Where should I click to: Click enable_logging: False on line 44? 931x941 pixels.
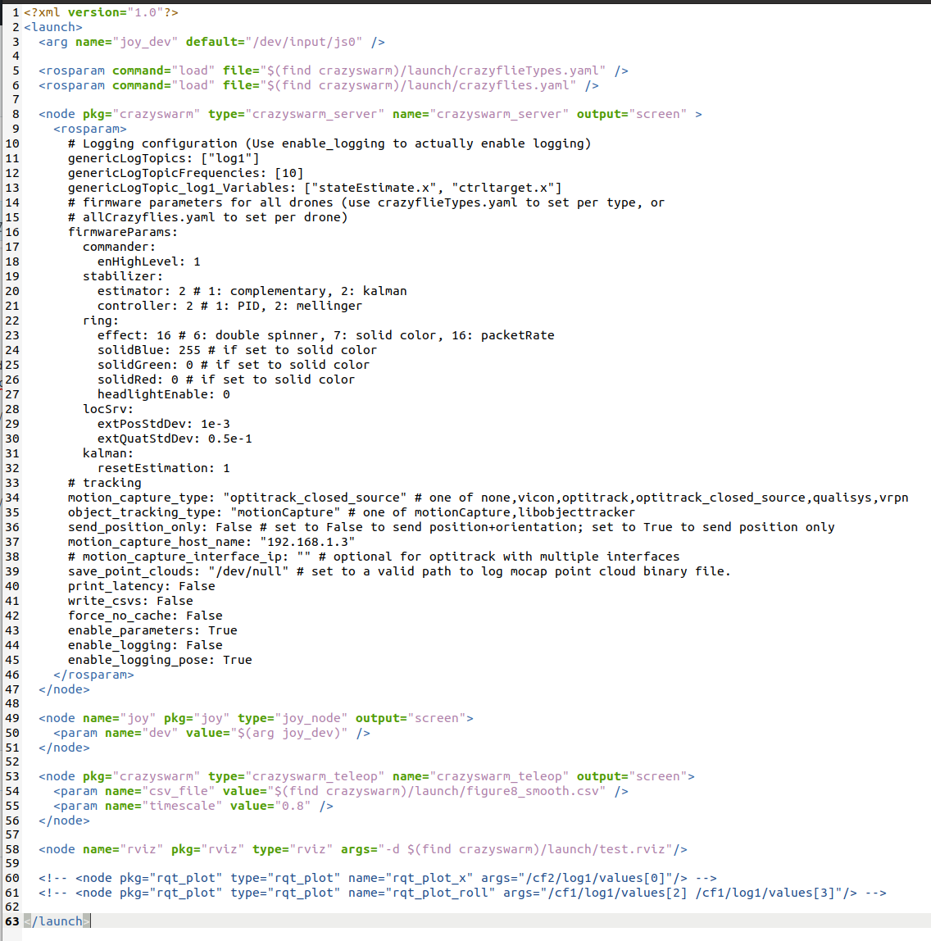(x=145, y=645)
